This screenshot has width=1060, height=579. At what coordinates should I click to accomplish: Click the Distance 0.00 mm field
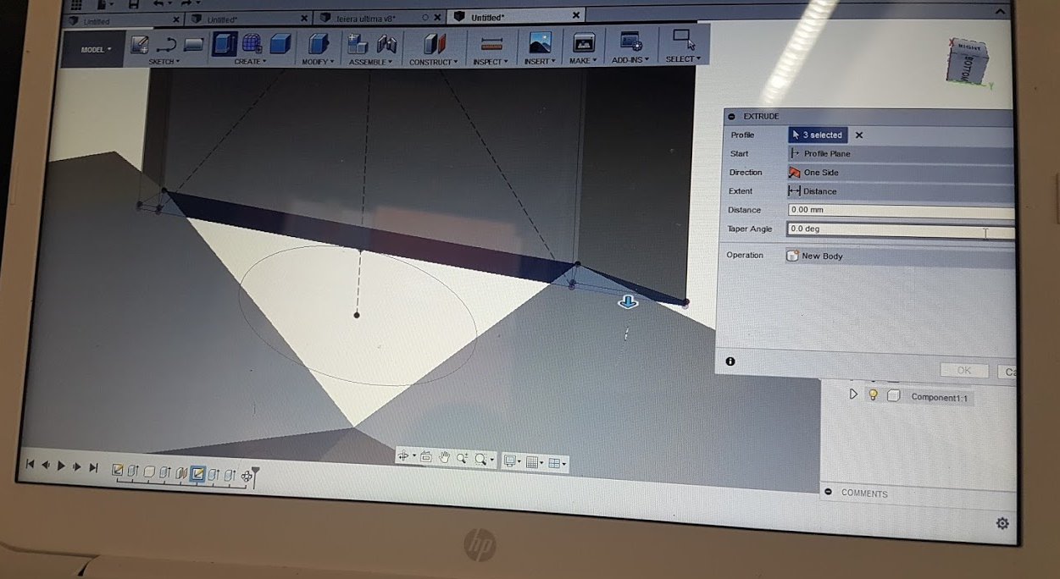click(901, 210)
